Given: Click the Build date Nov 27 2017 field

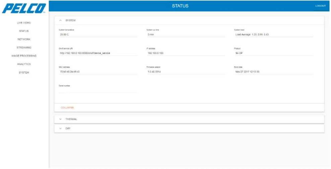Looking at the screenshot, I should (273, 71).
